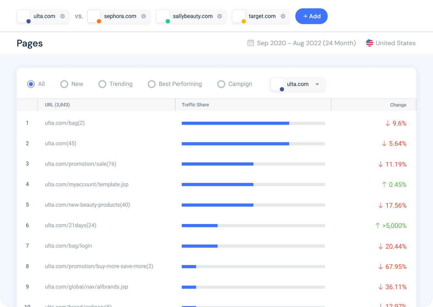
Task: Click the red decrease arrow beside 67.95%
Action: [x=380, y=267]
